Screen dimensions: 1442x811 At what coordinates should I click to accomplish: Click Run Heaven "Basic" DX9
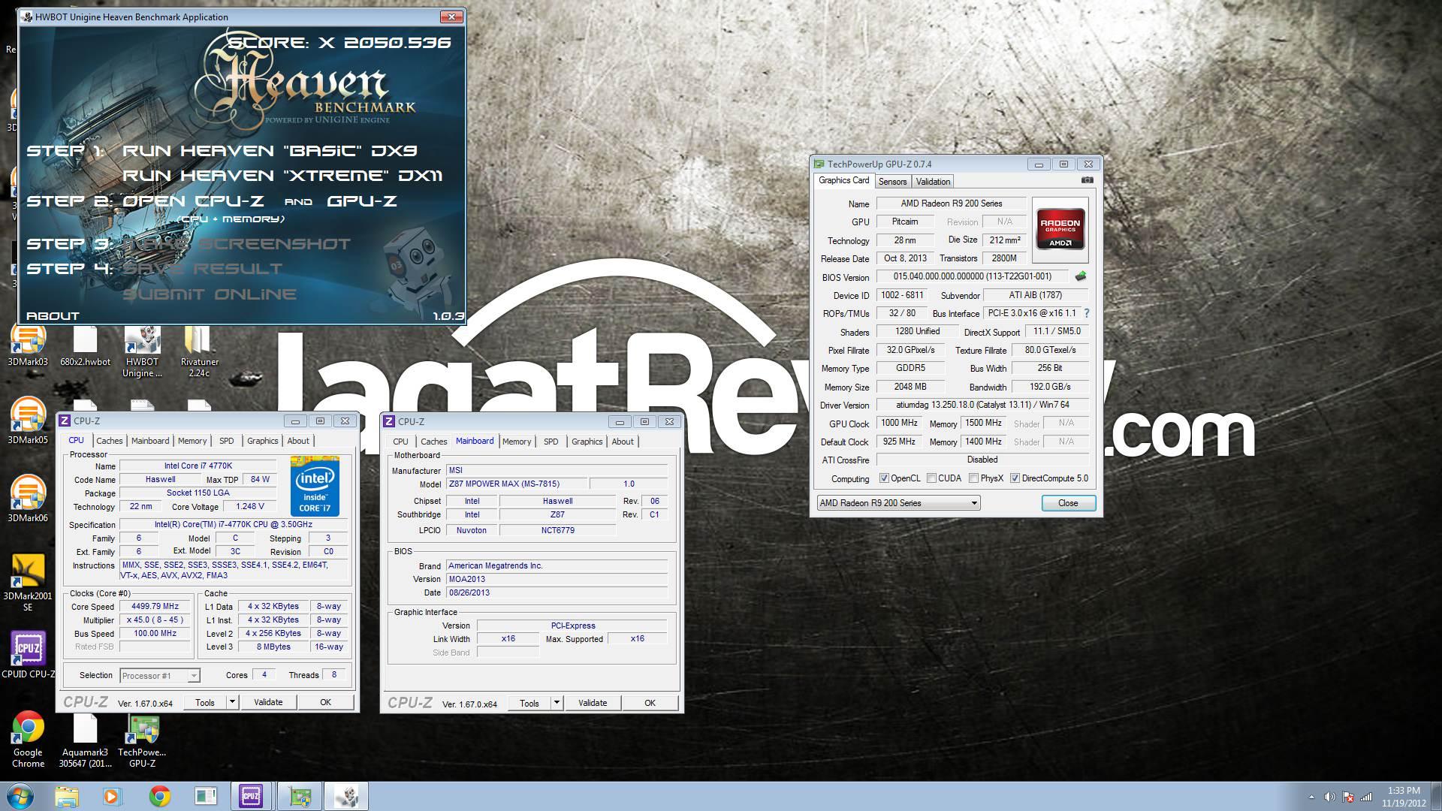tap(270, 150)
